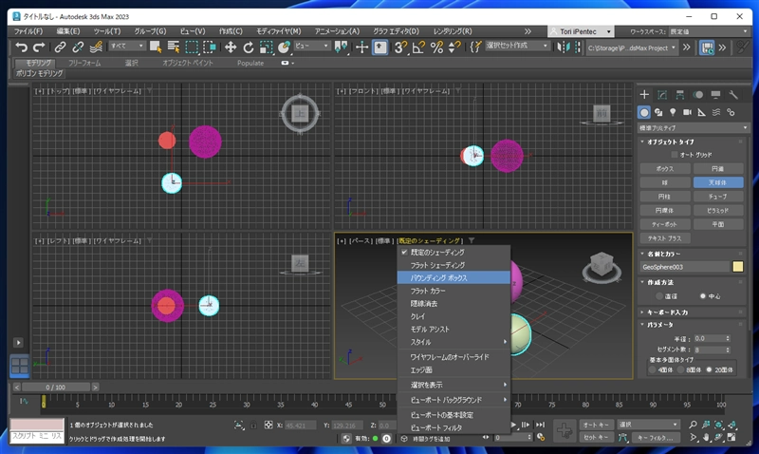759x454 pixels.
Task: Select the 直径 creation method radio
Action: 658,296
